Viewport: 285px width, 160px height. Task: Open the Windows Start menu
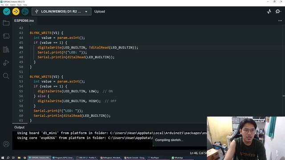tap(3, 158)
